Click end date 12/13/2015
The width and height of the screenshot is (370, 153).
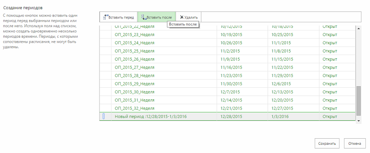(282, 92)
